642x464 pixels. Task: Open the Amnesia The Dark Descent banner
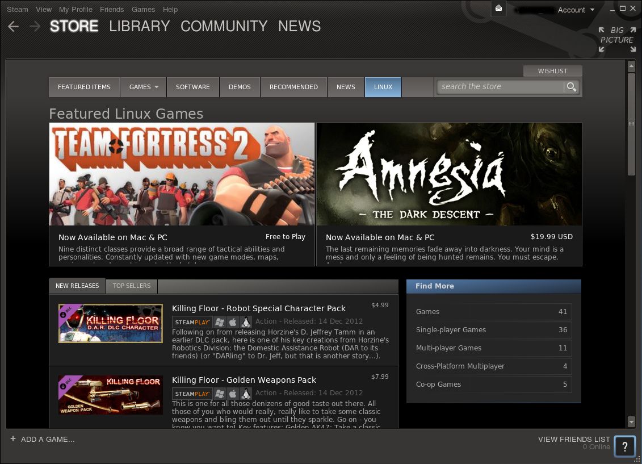(x=449, y=174)
